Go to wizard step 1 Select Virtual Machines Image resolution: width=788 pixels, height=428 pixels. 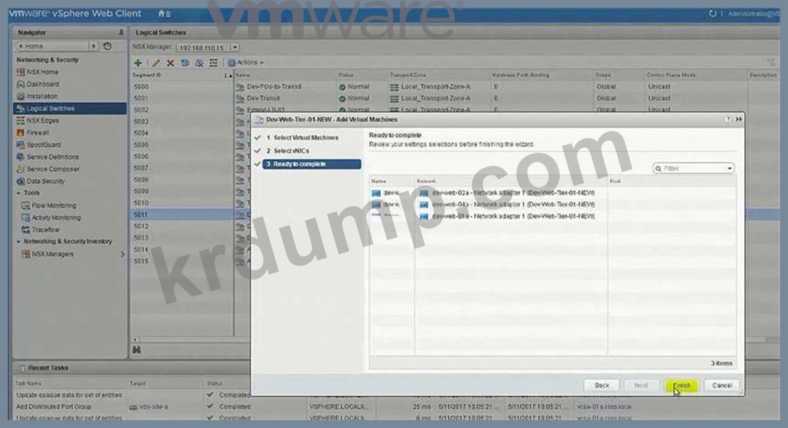(x=306, y=138)
